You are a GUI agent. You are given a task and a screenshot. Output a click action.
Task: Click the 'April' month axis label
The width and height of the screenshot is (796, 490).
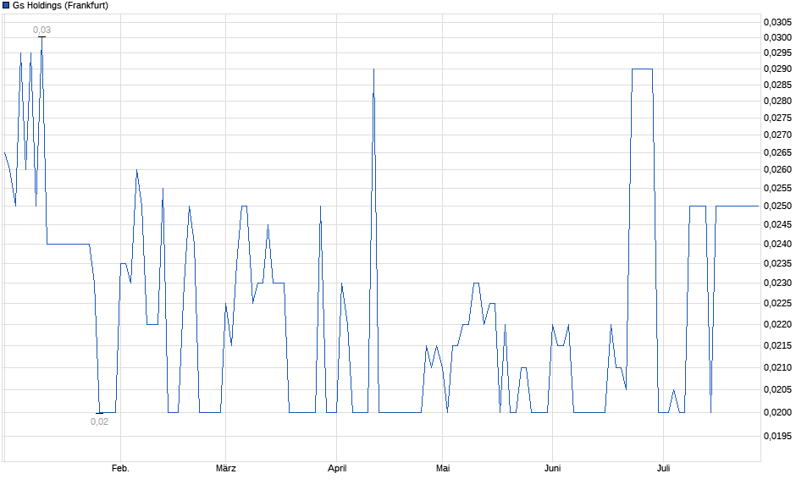337,468
